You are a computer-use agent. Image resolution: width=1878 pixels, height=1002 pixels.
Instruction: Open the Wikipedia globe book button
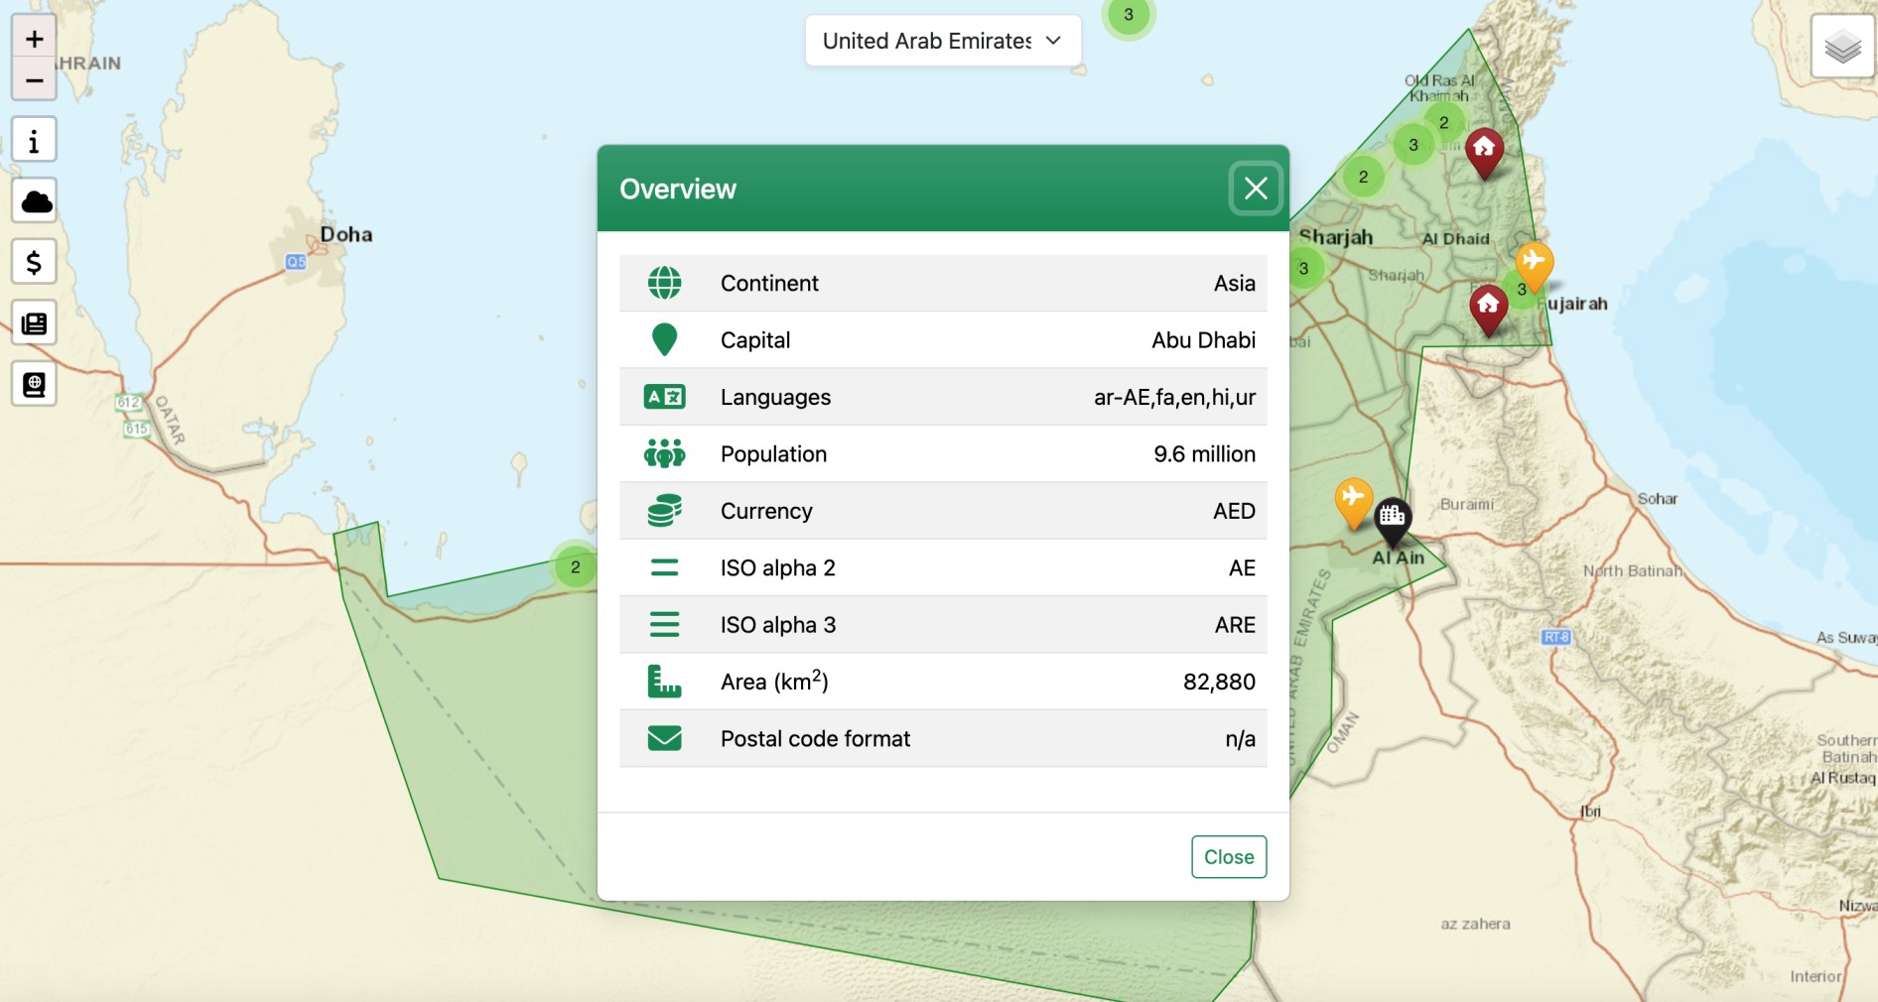[x=34, y=385]
